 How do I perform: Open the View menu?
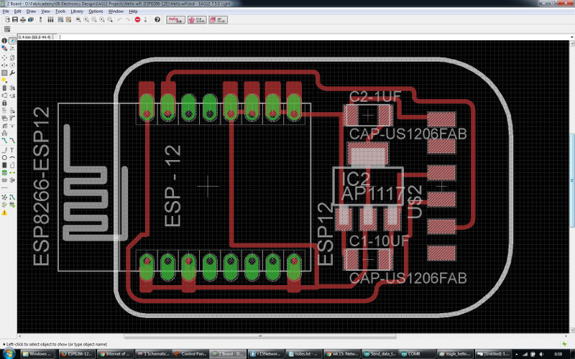pyautogui.click(x=45, y=11)
